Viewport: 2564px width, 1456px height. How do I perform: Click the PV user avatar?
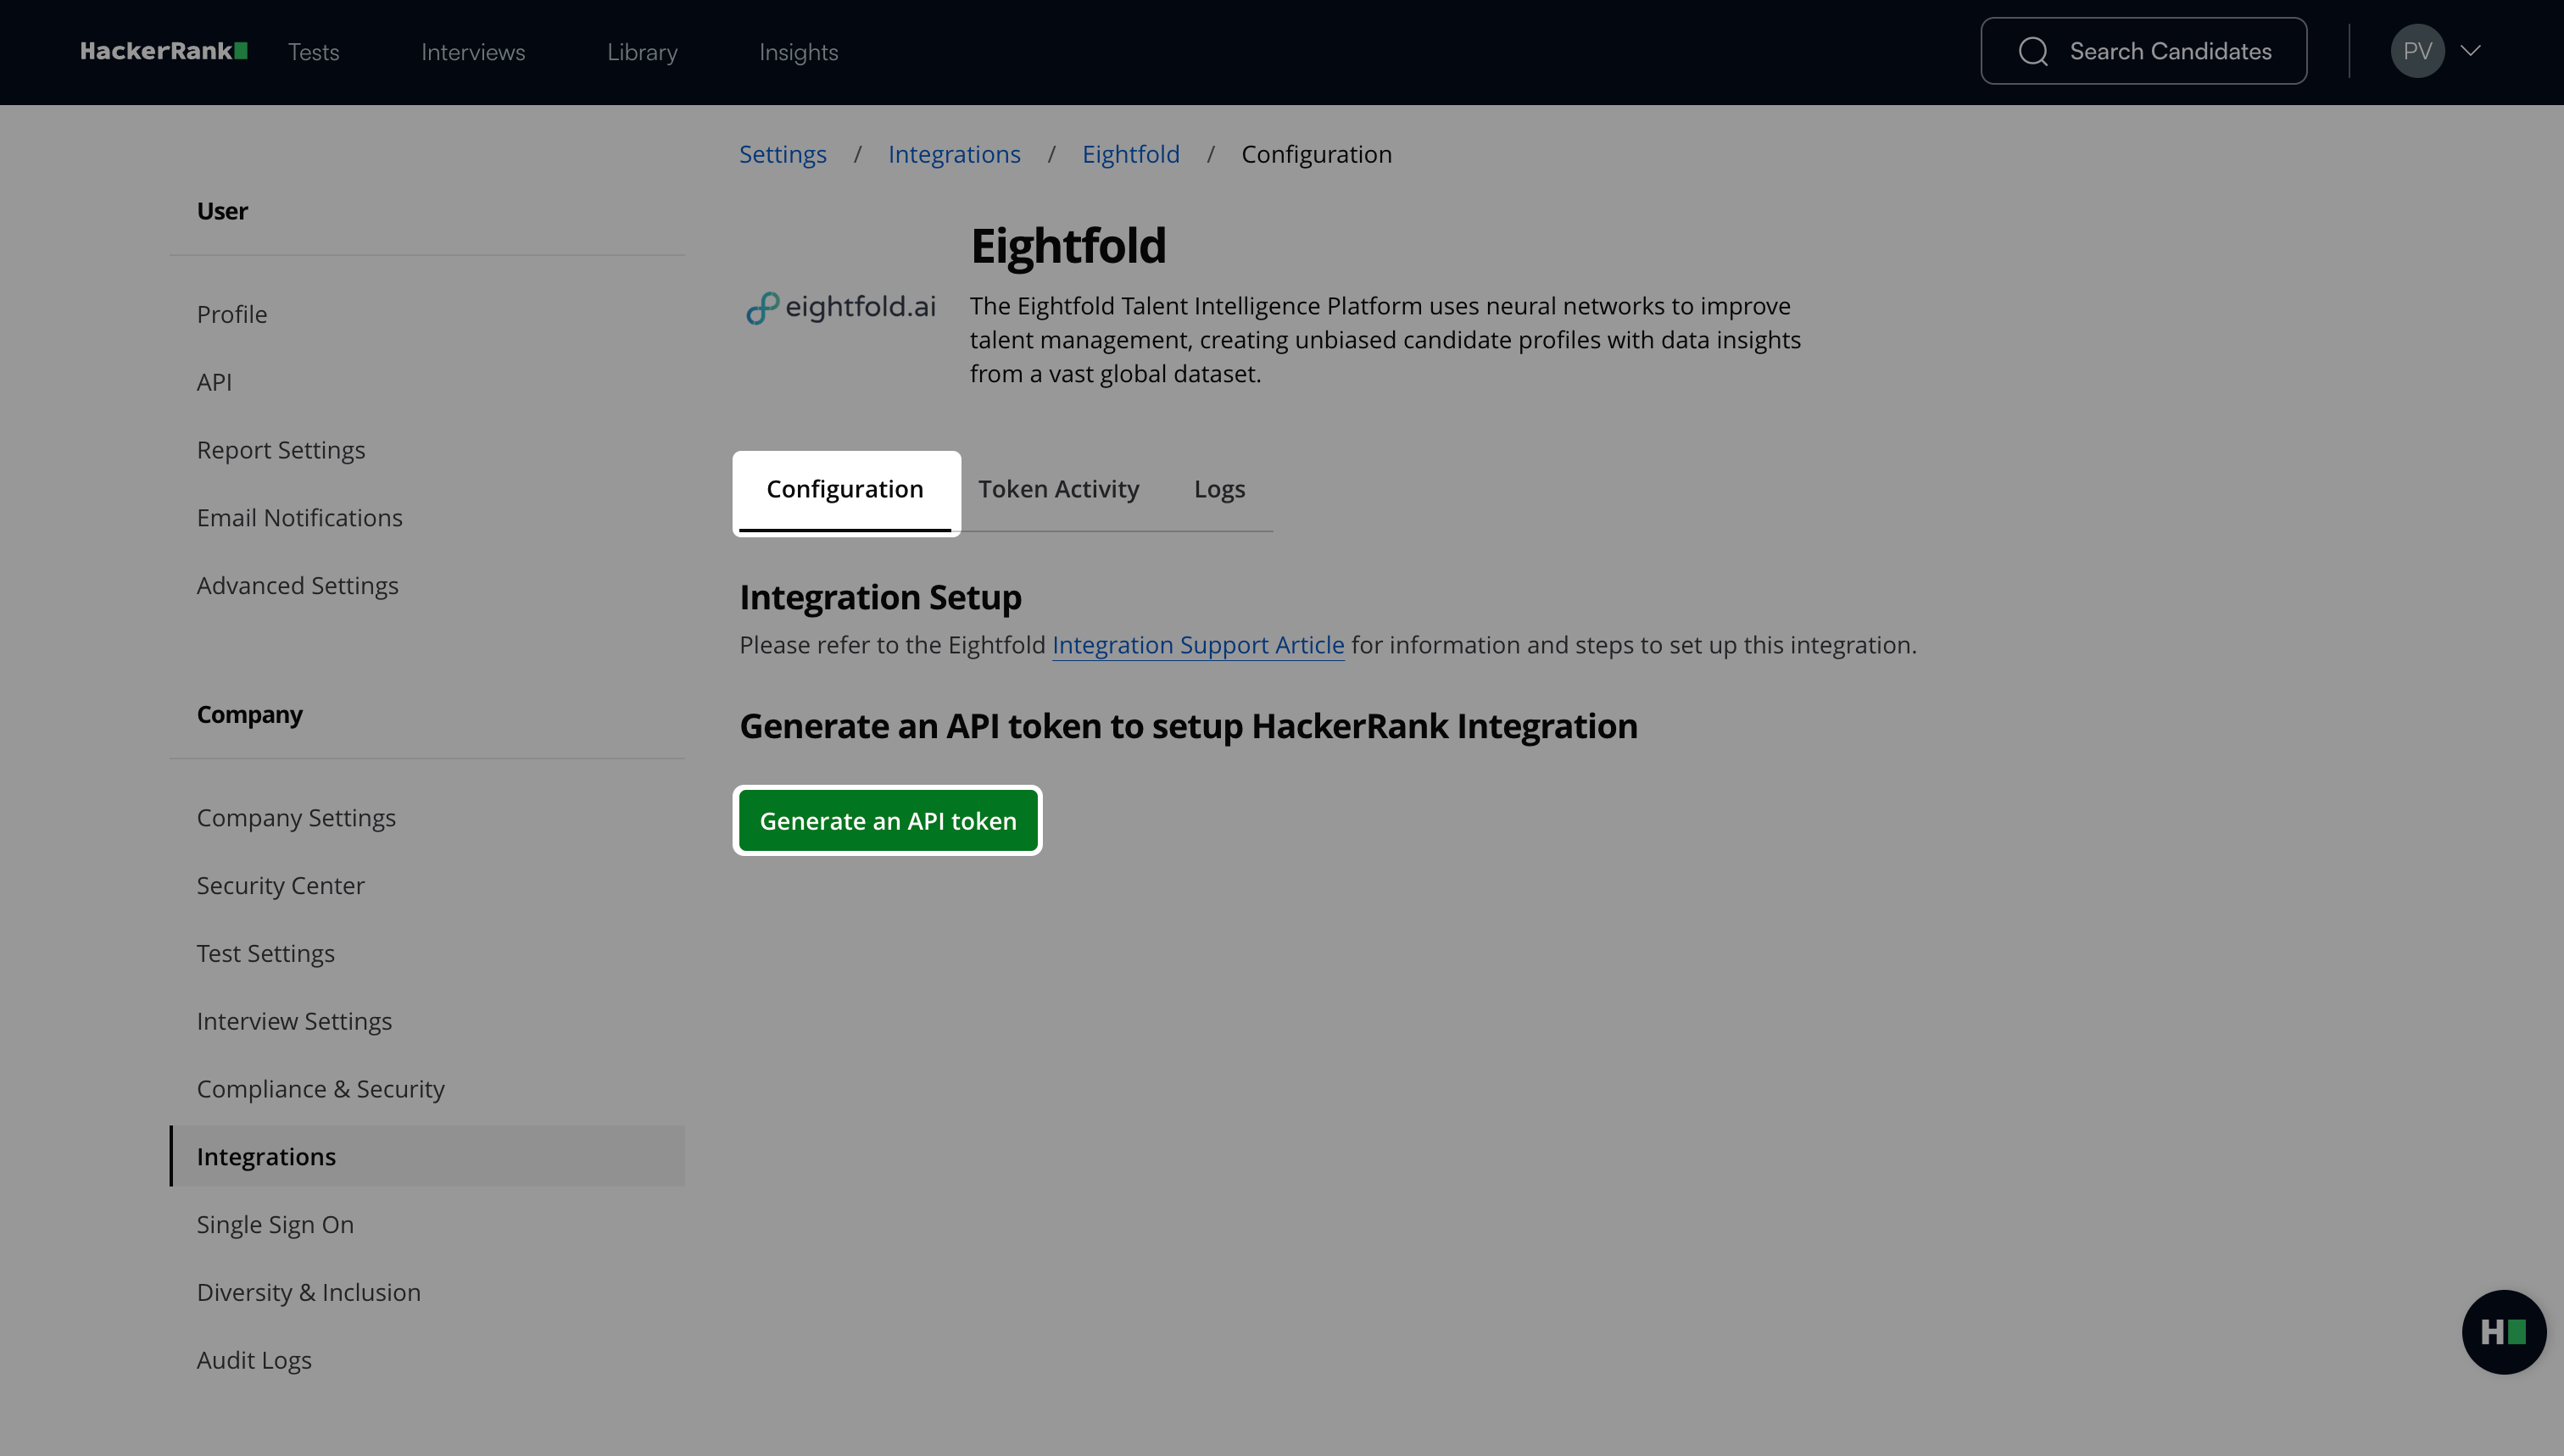pos(2417,51)
